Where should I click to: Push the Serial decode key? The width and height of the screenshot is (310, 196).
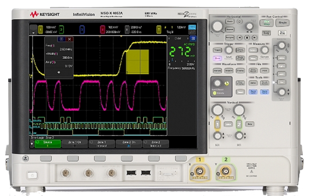282,58
